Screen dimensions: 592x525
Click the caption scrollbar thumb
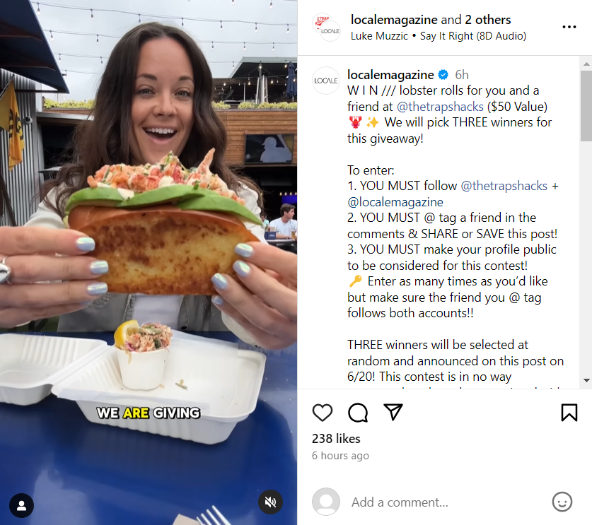tap(586, 106)
